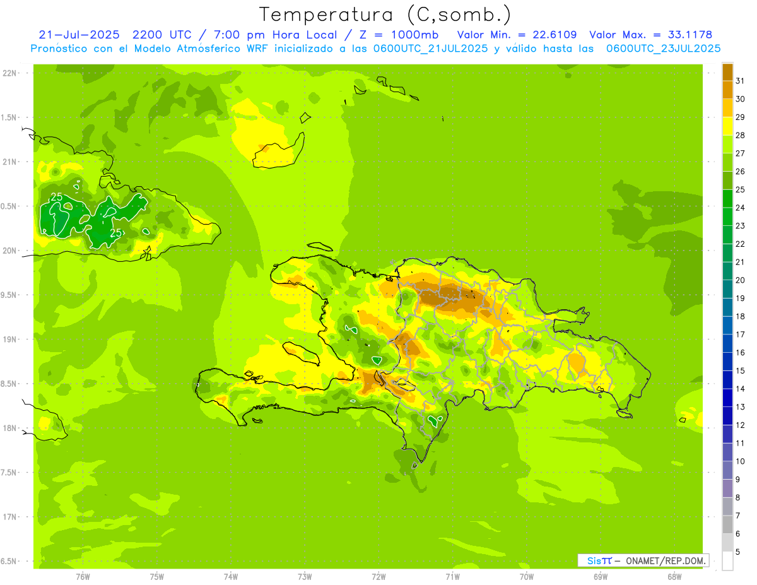Image resolution: width=757 pixels, height=585 pixels.
Task: Click the 69W longitude axis label
Action: 601,577
